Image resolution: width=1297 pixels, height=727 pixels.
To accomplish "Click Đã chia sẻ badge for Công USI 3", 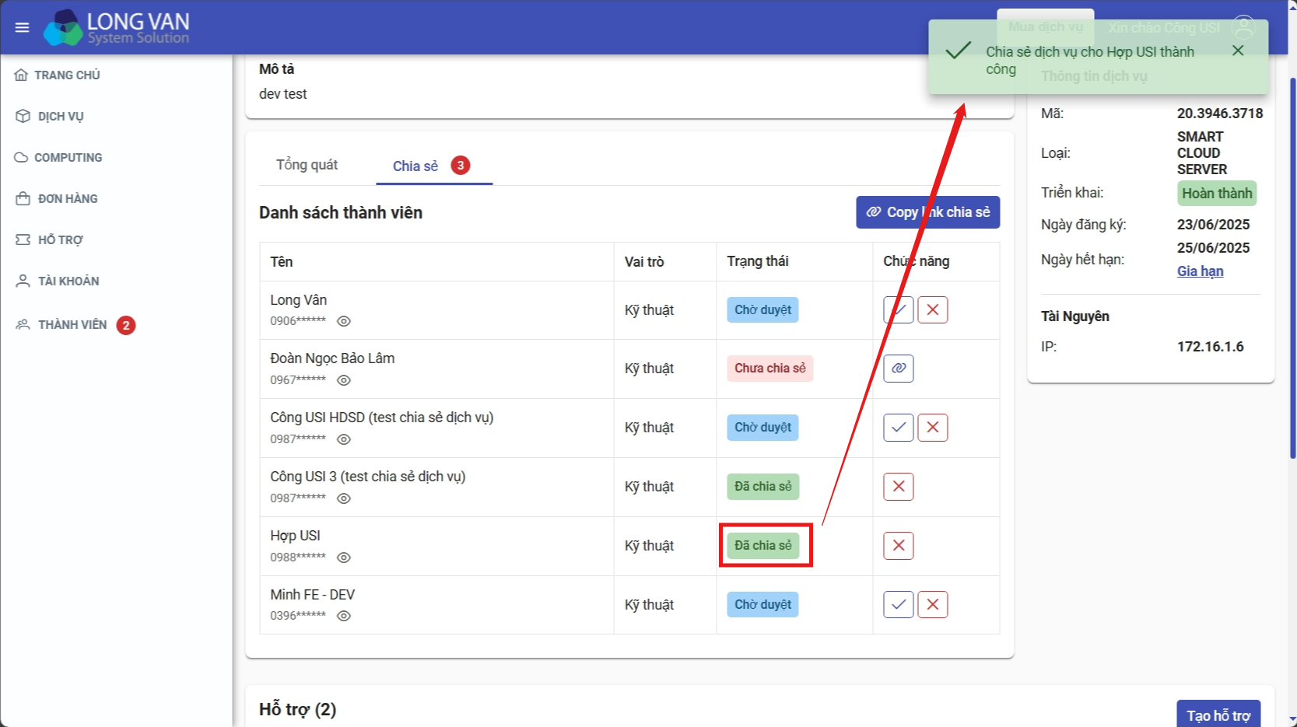I will 762,486.
